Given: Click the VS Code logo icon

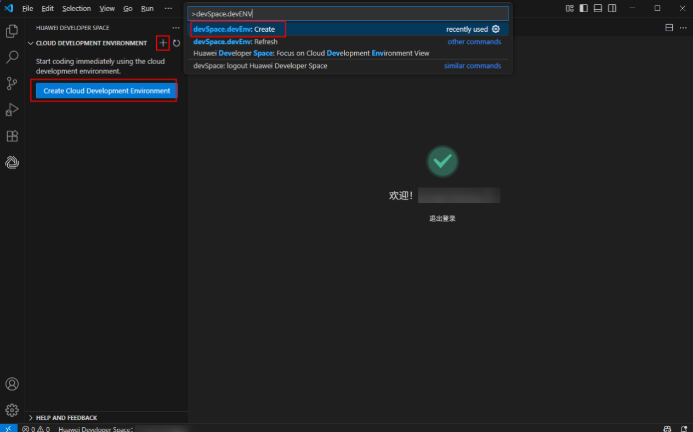Looking at the screenshot, I should tap(9, 8).
